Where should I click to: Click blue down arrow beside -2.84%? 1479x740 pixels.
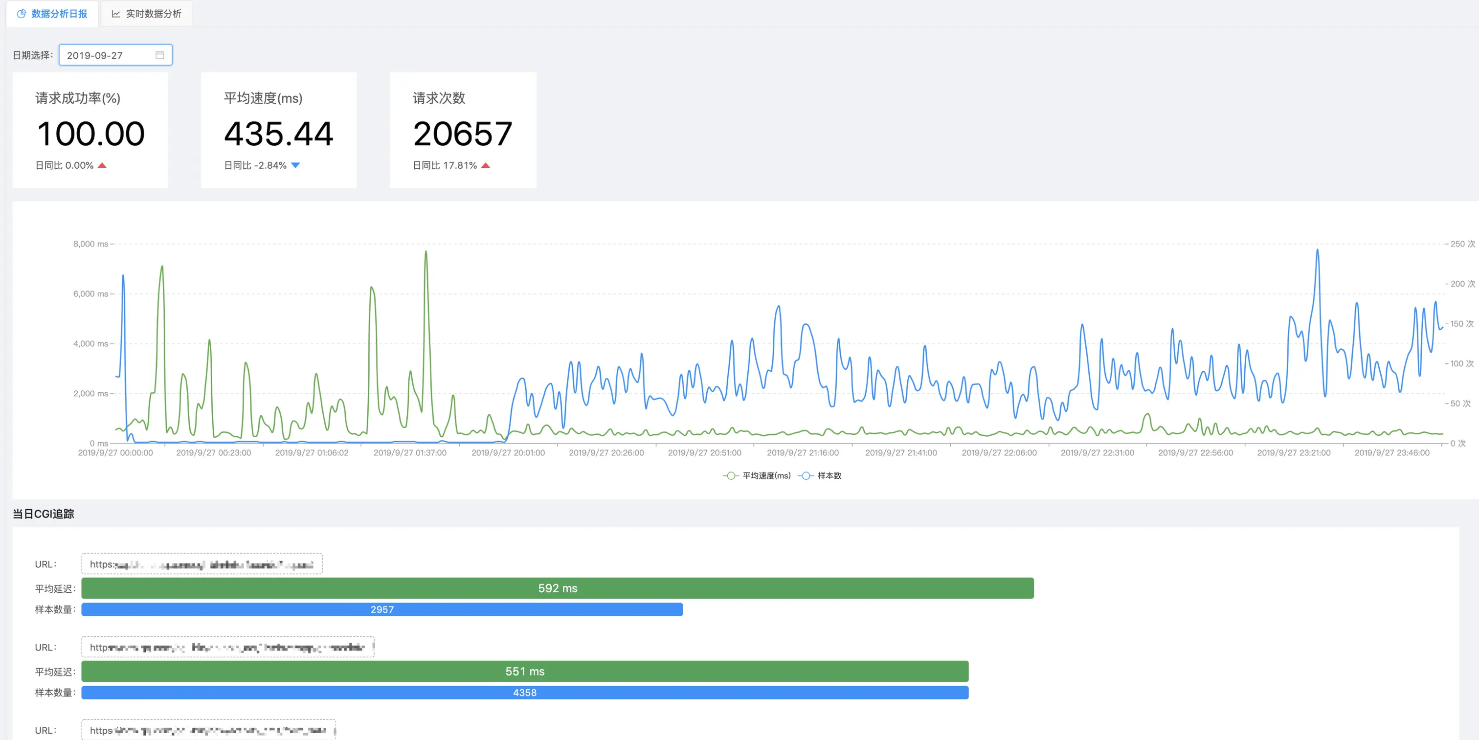coord(296,165)
